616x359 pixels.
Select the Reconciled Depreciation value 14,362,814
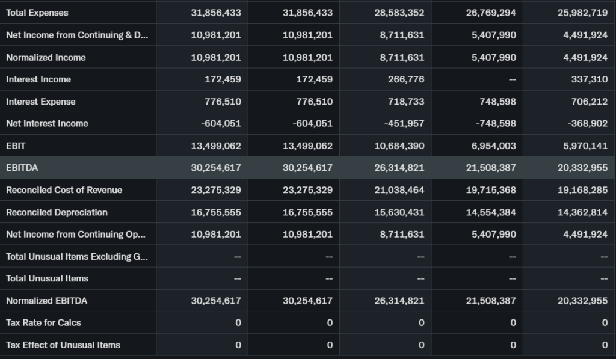point(582,212)
